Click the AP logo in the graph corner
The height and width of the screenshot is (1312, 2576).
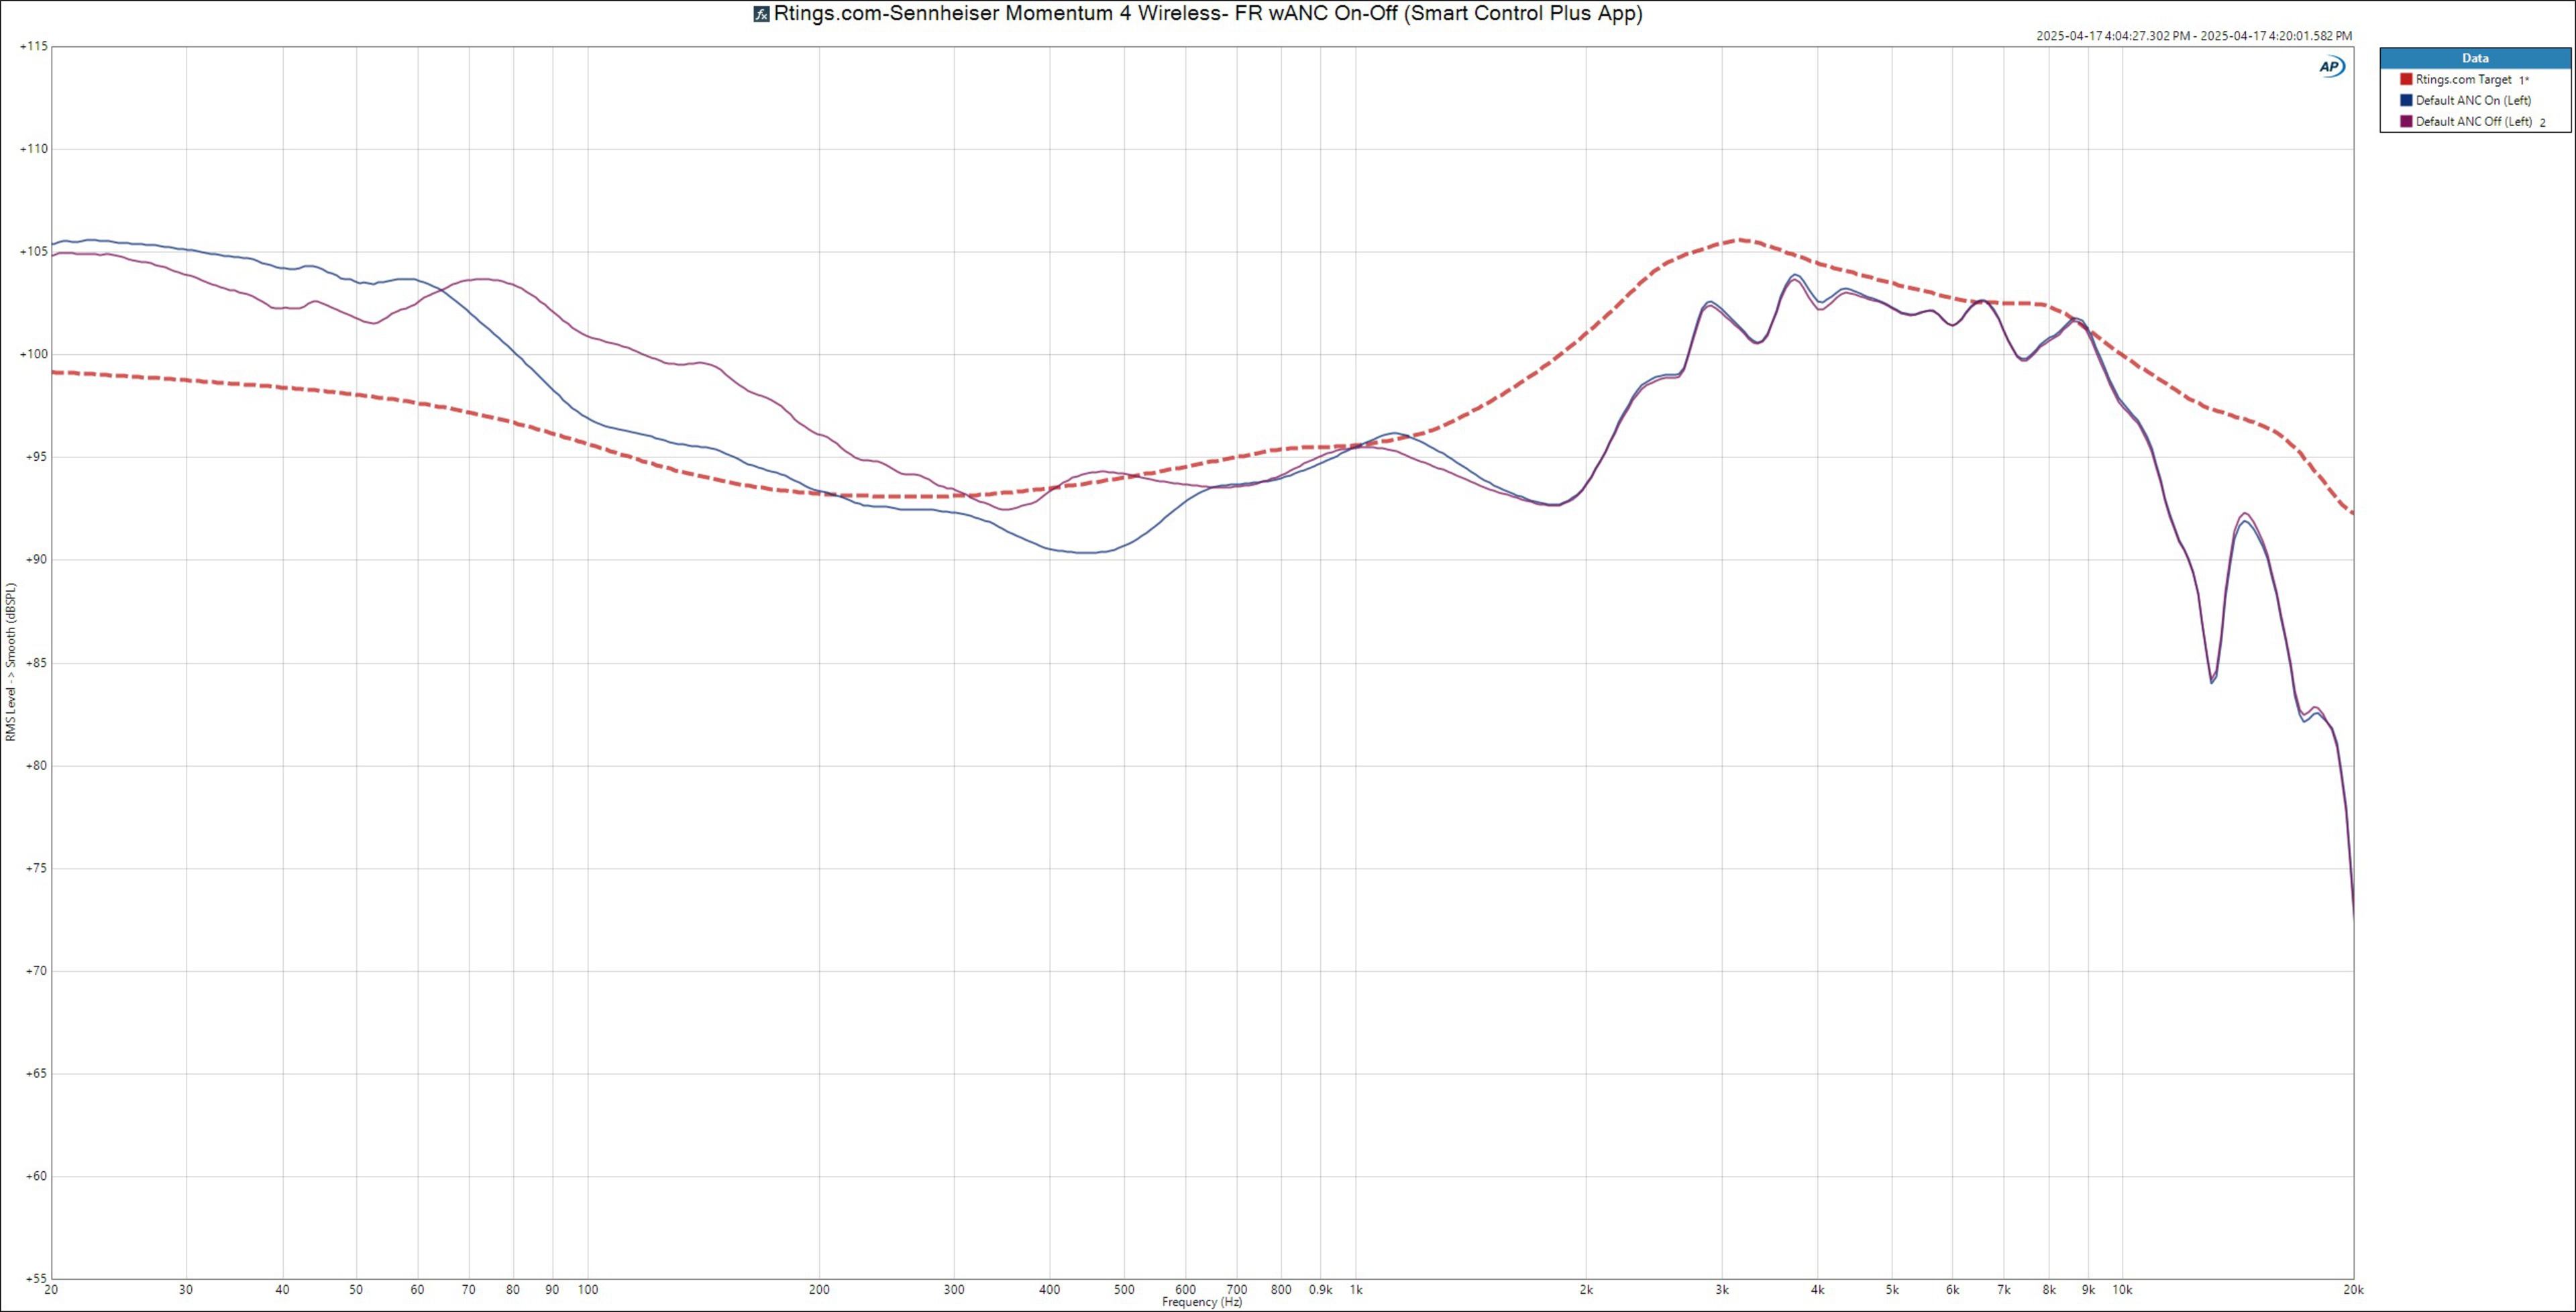(x=2331, y=66)
